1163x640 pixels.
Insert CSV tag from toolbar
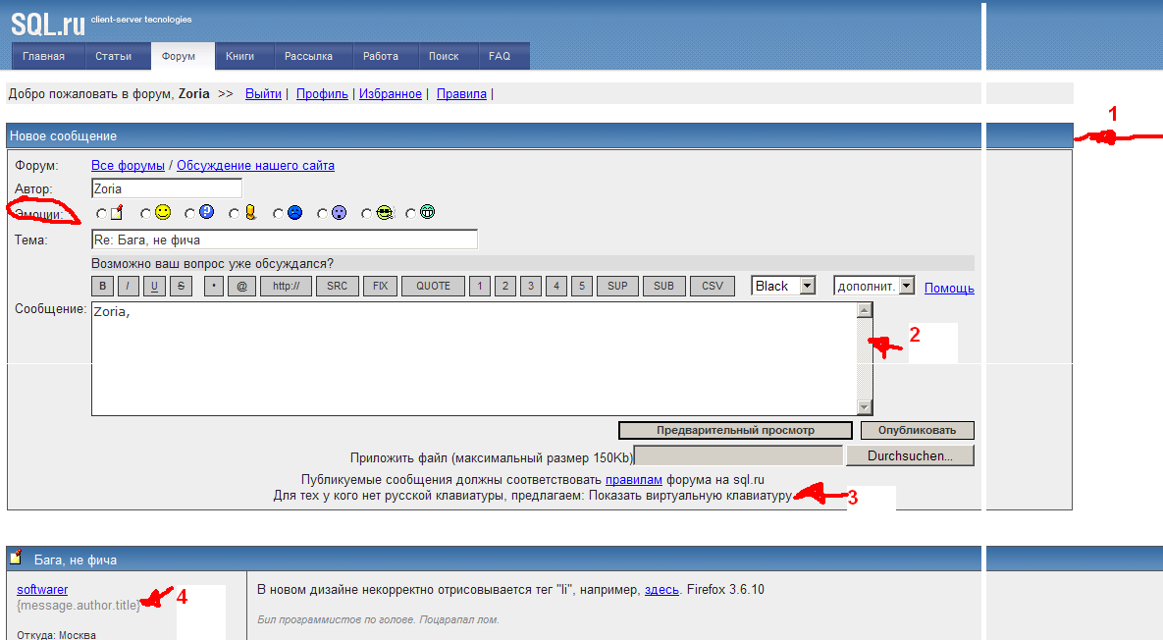click(x=713, y=287)
